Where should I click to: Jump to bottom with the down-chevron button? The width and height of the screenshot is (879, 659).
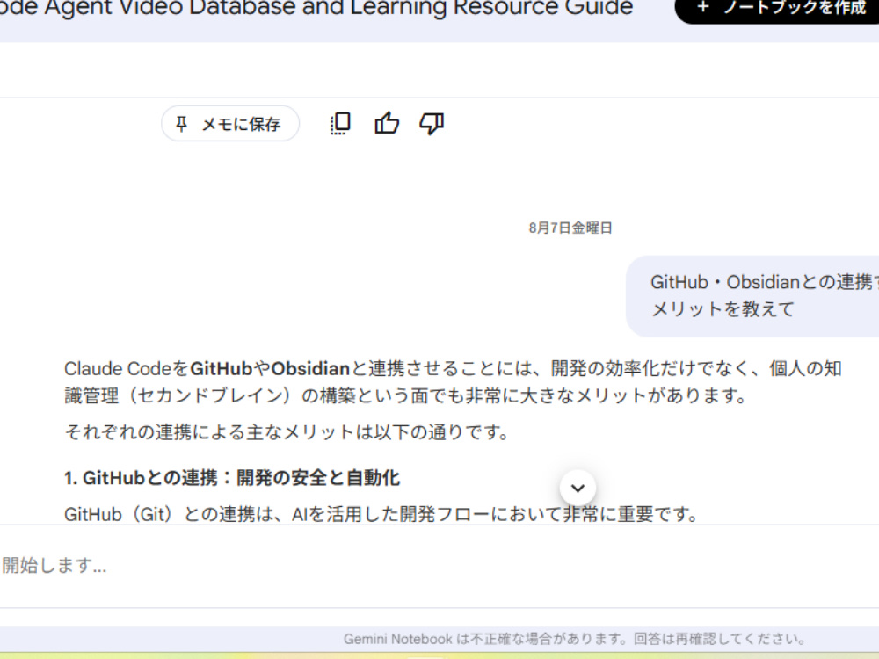click(578, 488)
